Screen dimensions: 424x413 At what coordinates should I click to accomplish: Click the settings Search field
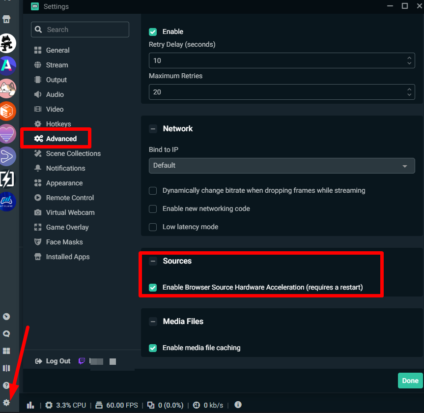[x=80, y=29]
